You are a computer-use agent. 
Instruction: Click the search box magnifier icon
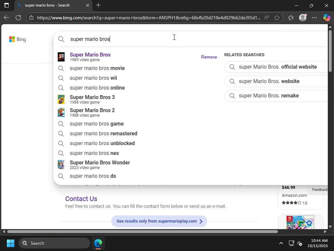click(x=61, y=39)
